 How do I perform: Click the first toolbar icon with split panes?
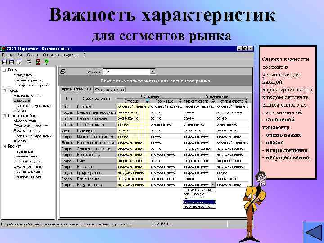pos(4,62)
